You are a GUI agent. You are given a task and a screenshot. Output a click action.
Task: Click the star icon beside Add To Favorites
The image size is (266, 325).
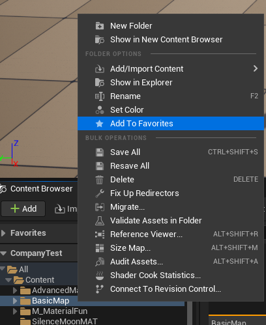(100, 124)
